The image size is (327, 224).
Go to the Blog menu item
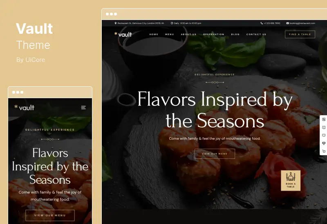[235, 34]
